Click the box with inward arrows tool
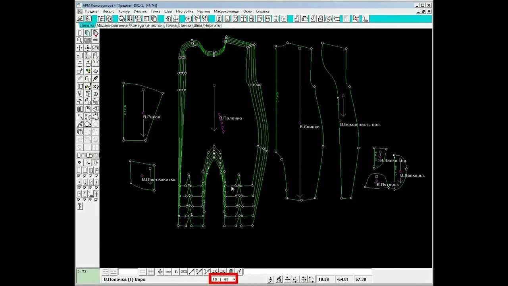The height and width of the screenshot is (286, 508). [95, 63]
